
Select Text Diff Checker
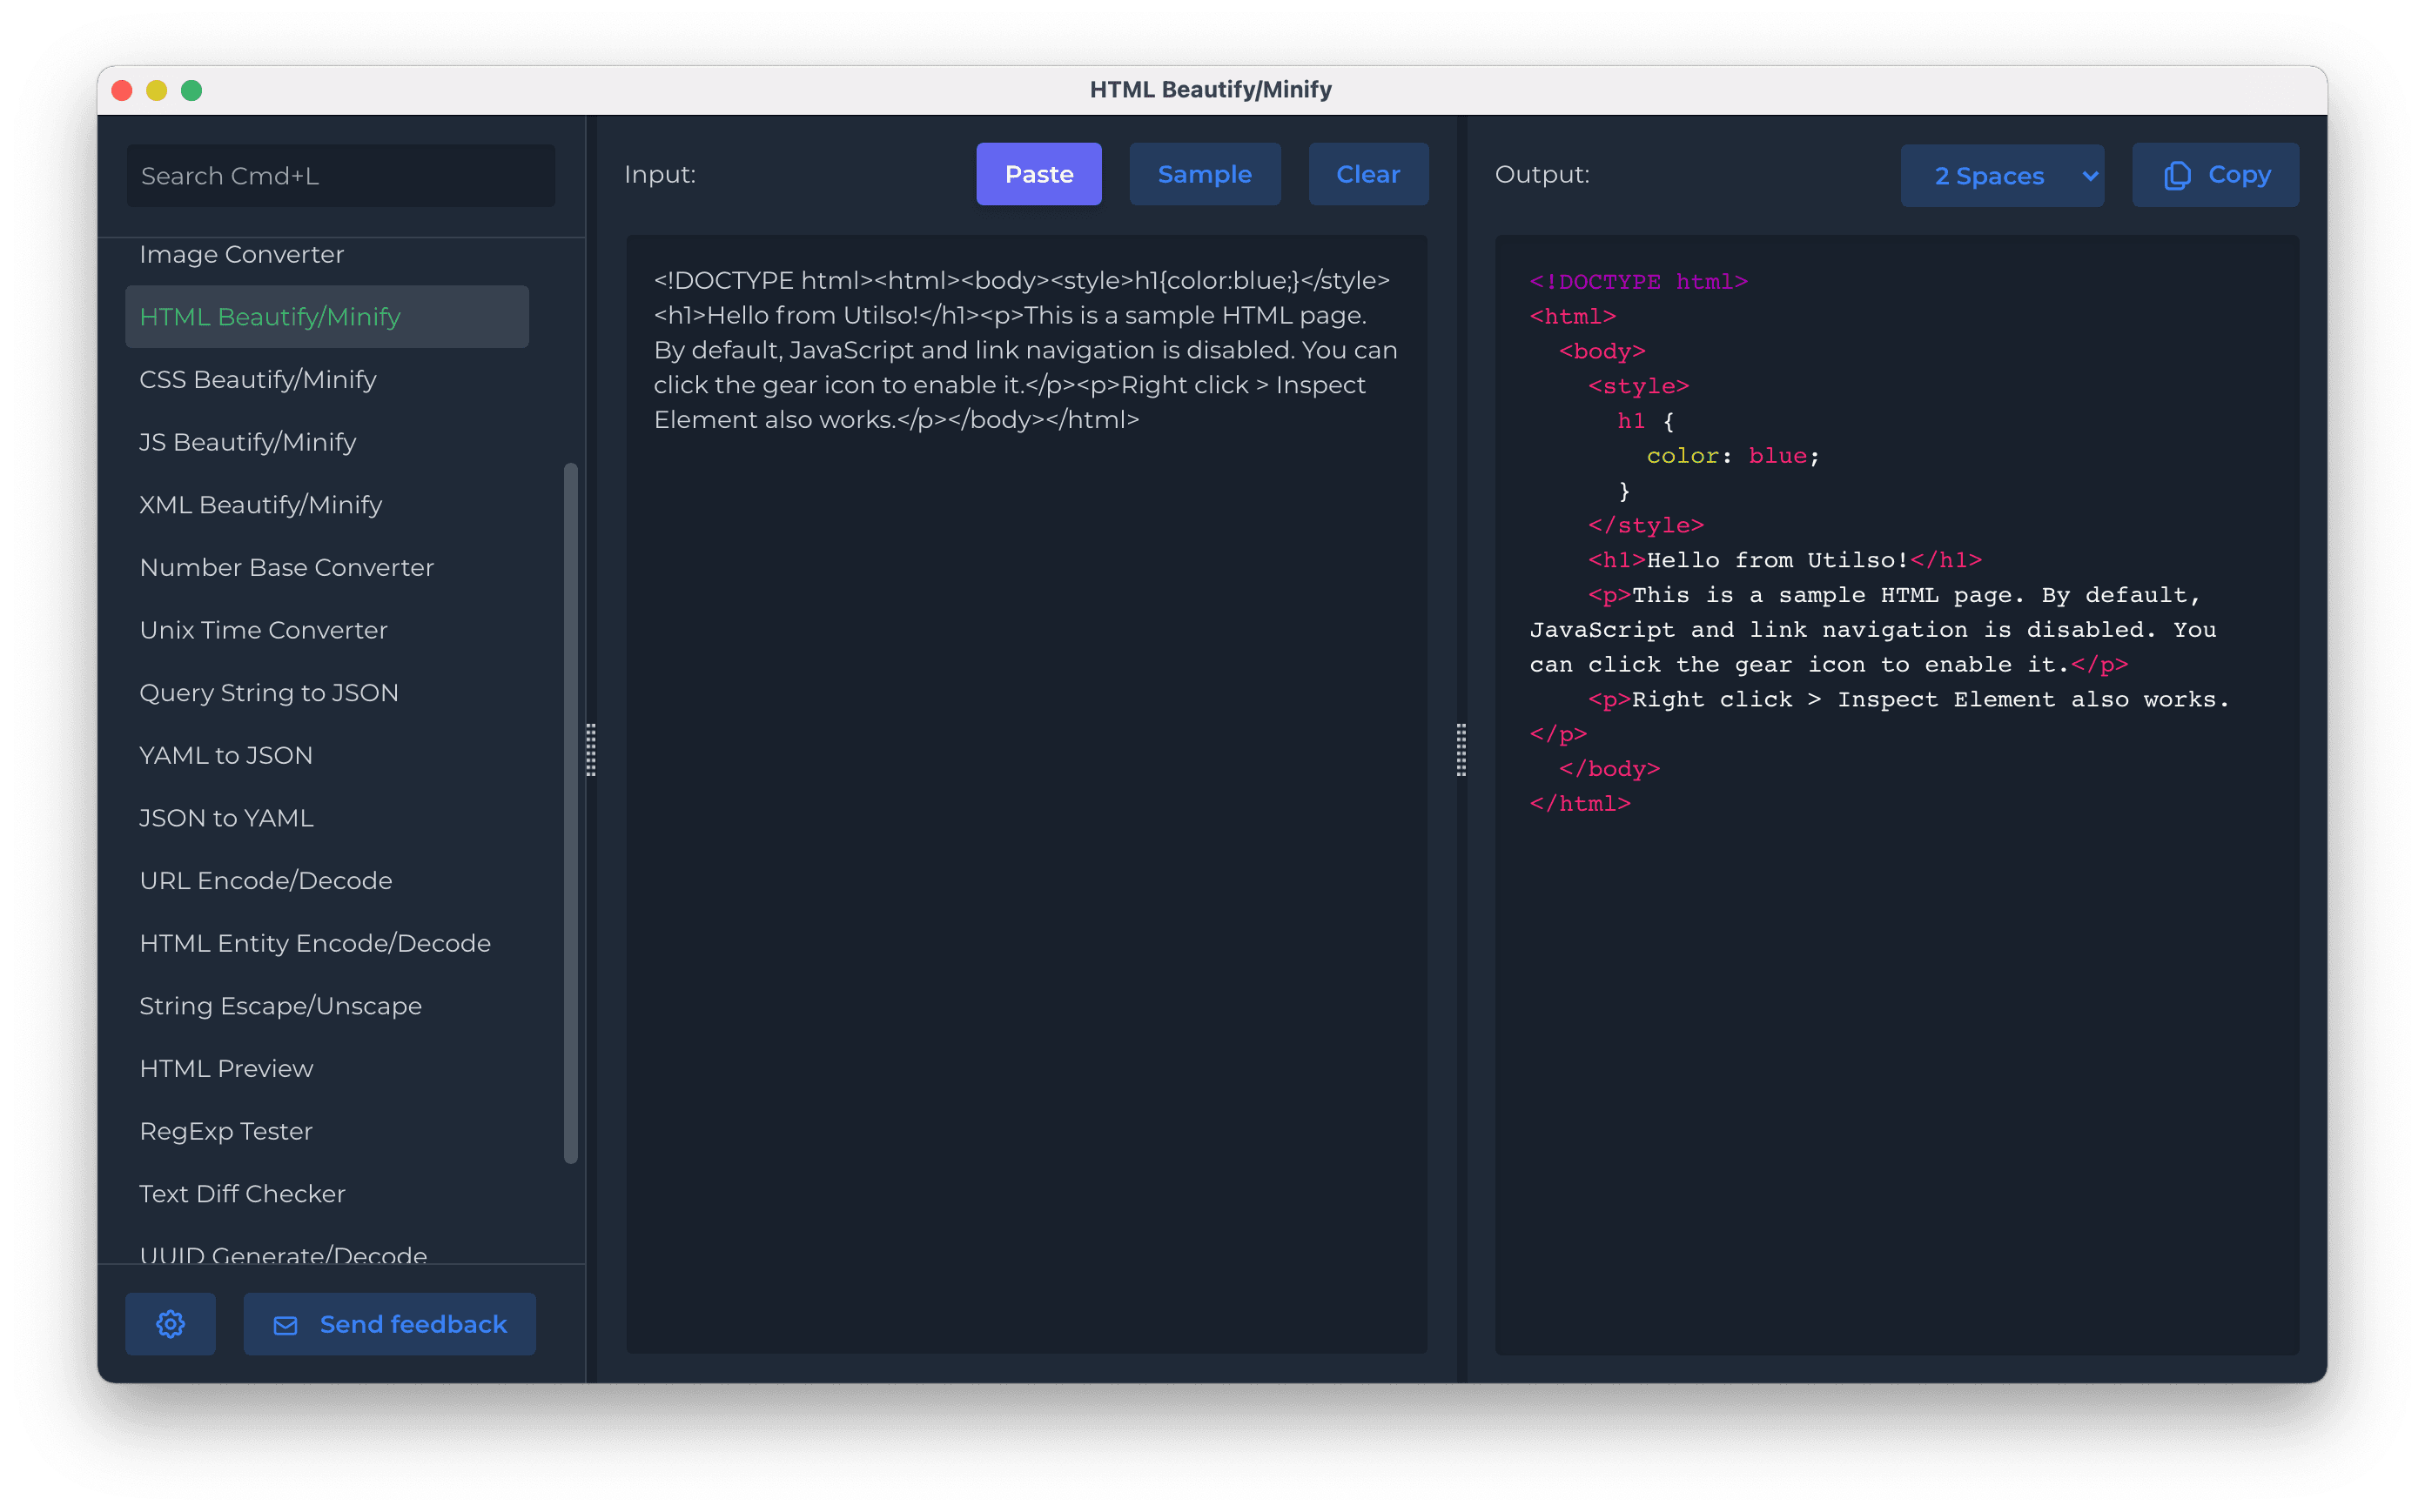(x=242, y=1193)
